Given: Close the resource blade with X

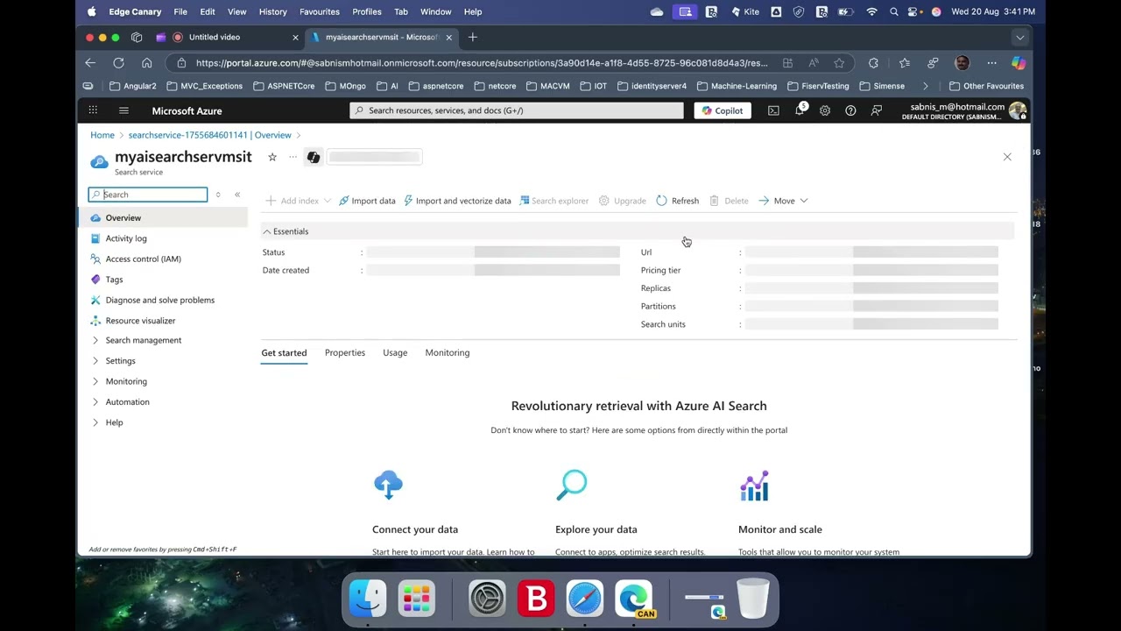Looking at the screenshot, I should [x=1007, y=157].
